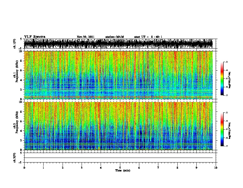The image size is (243, 188).
Task: Click time axis tick label "2"
Action: pyautogui.click(x=63, y=168)
